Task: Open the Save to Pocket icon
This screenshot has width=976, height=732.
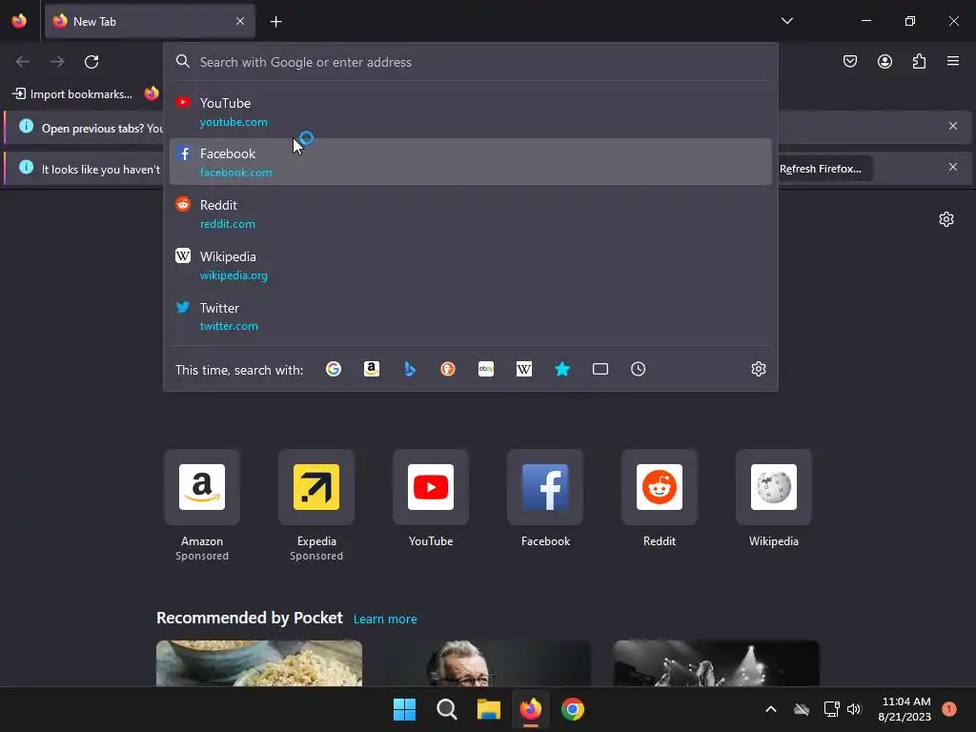Action: (x=849, y=61)
